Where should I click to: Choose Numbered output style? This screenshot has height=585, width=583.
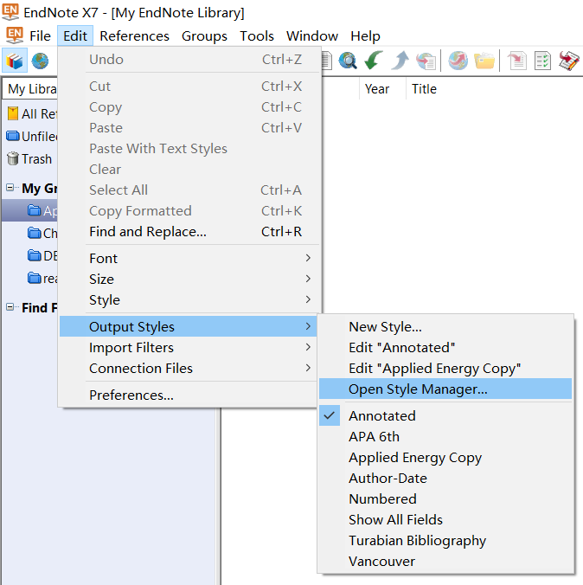click(x=445, y=498)
